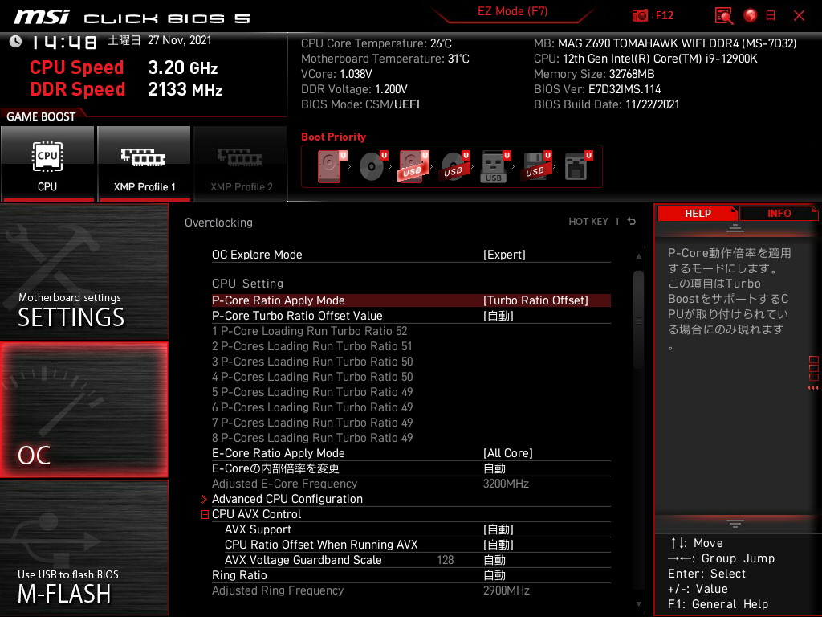822x617 pixels.
Task: Select the USB hard disk boot device icon
Action: click(413, 166)
